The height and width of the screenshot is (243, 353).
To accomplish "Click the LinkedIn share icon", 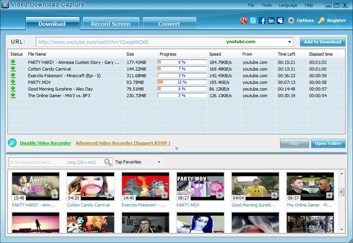I will [x=271, y=20].
